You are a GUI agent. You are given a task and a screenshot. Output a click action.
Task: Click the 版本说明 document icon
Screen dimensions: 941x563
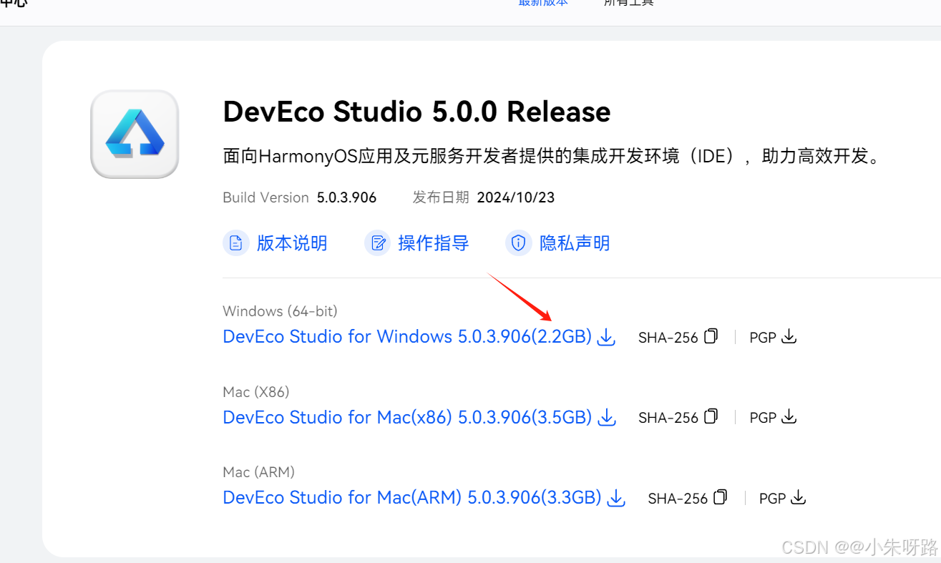pyautogui.click(x=236, y=243)
